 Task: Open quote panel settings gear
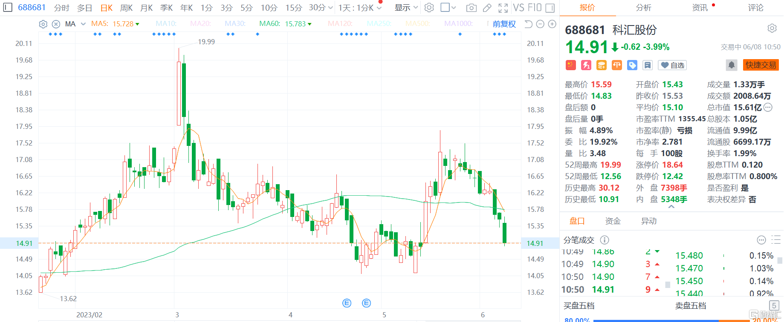click(772, 28)
